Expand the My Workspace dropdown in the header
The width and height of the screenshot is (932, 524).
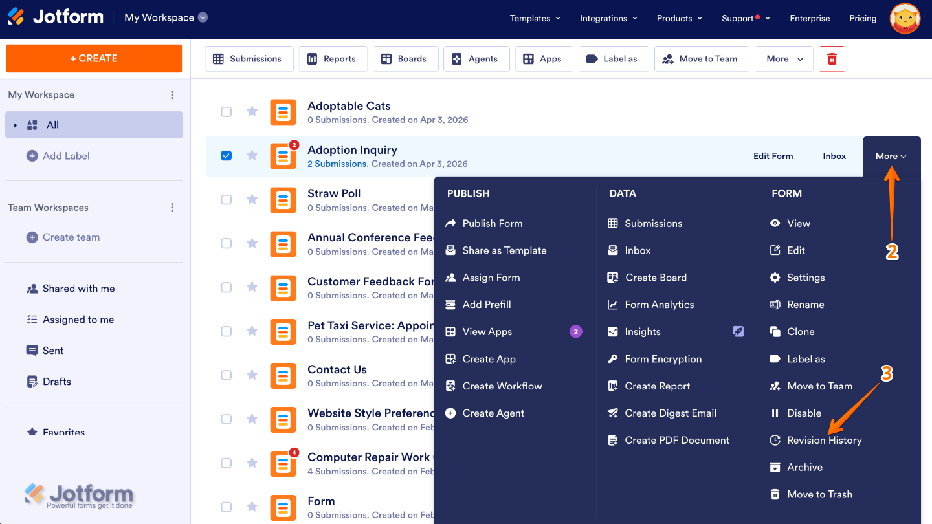pos(202,18)
